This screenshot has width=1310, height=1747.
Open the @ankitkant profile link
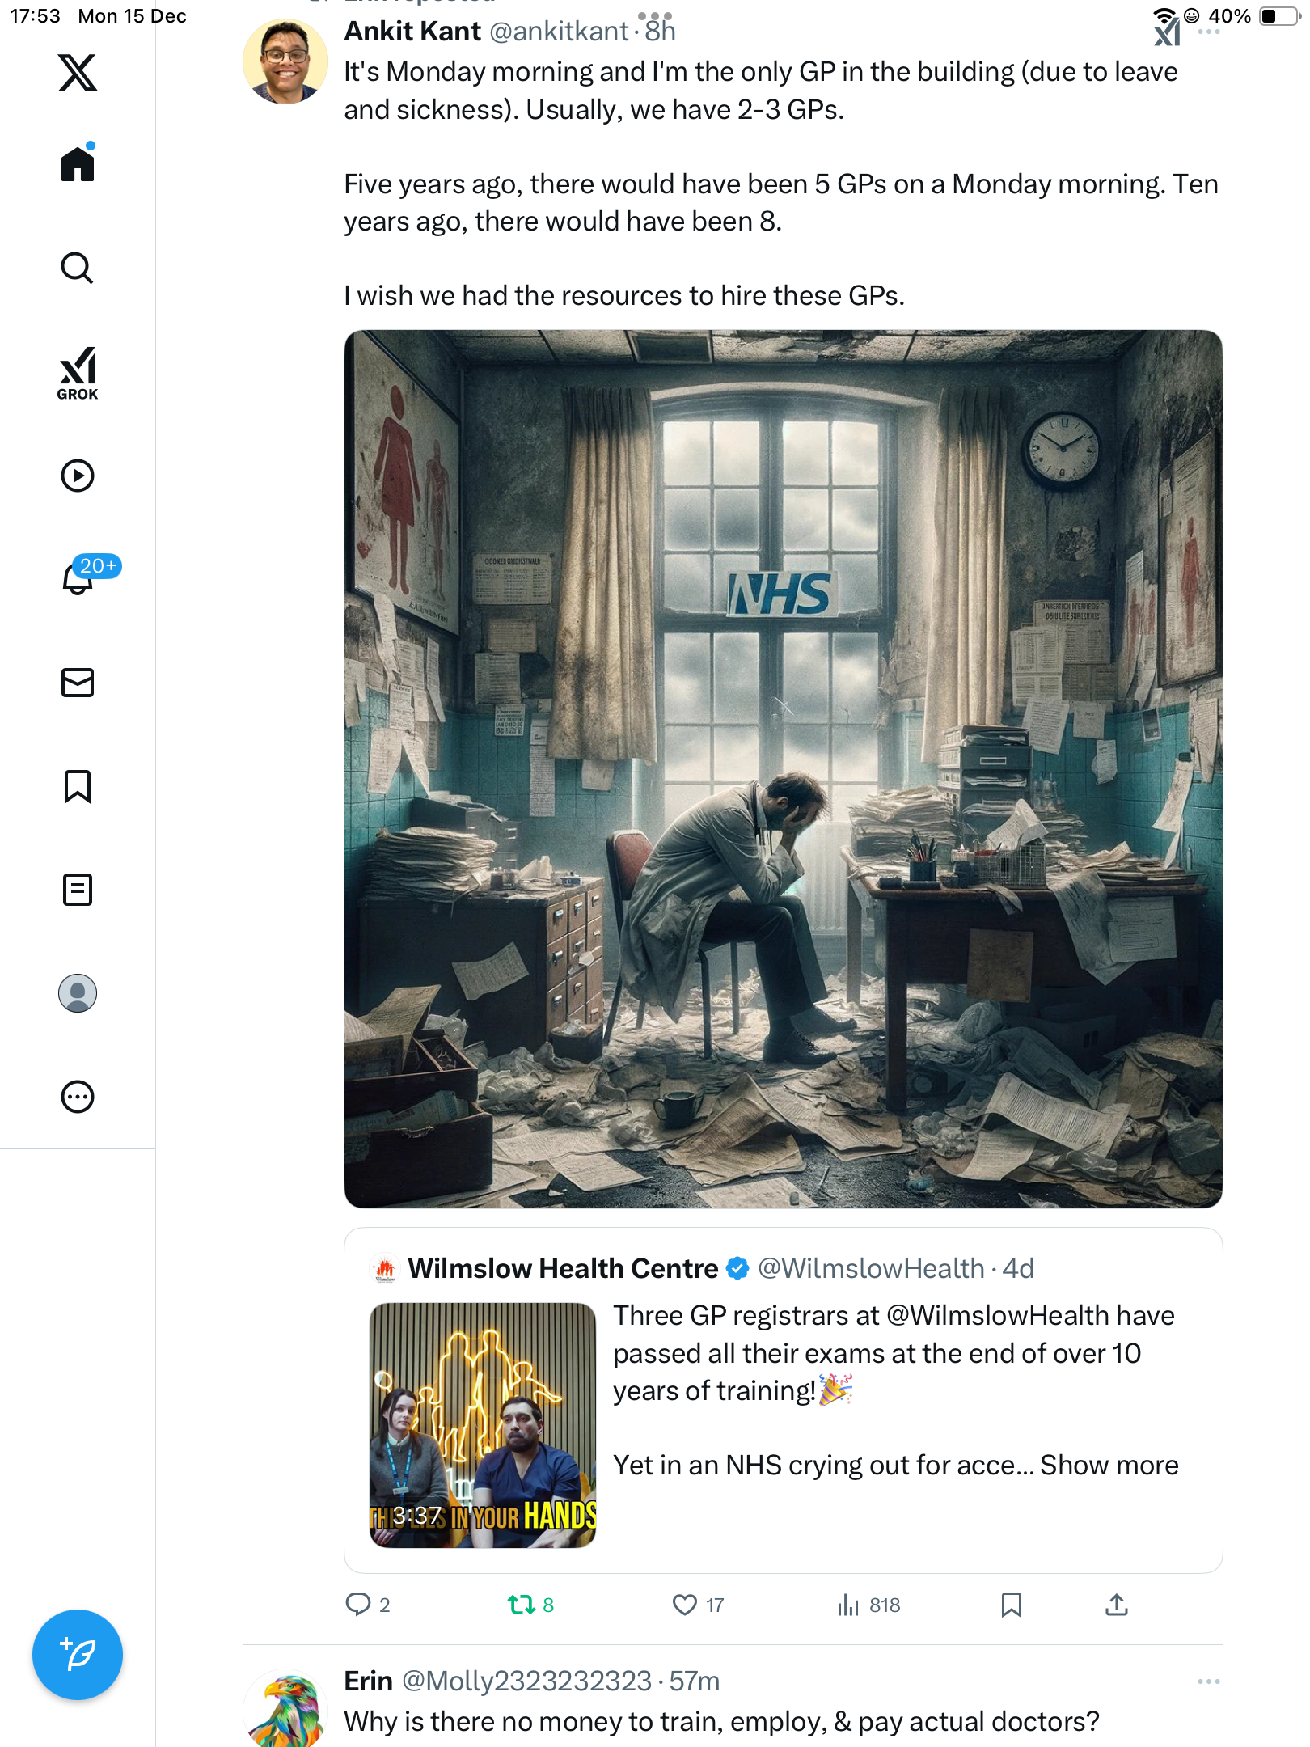559,31
